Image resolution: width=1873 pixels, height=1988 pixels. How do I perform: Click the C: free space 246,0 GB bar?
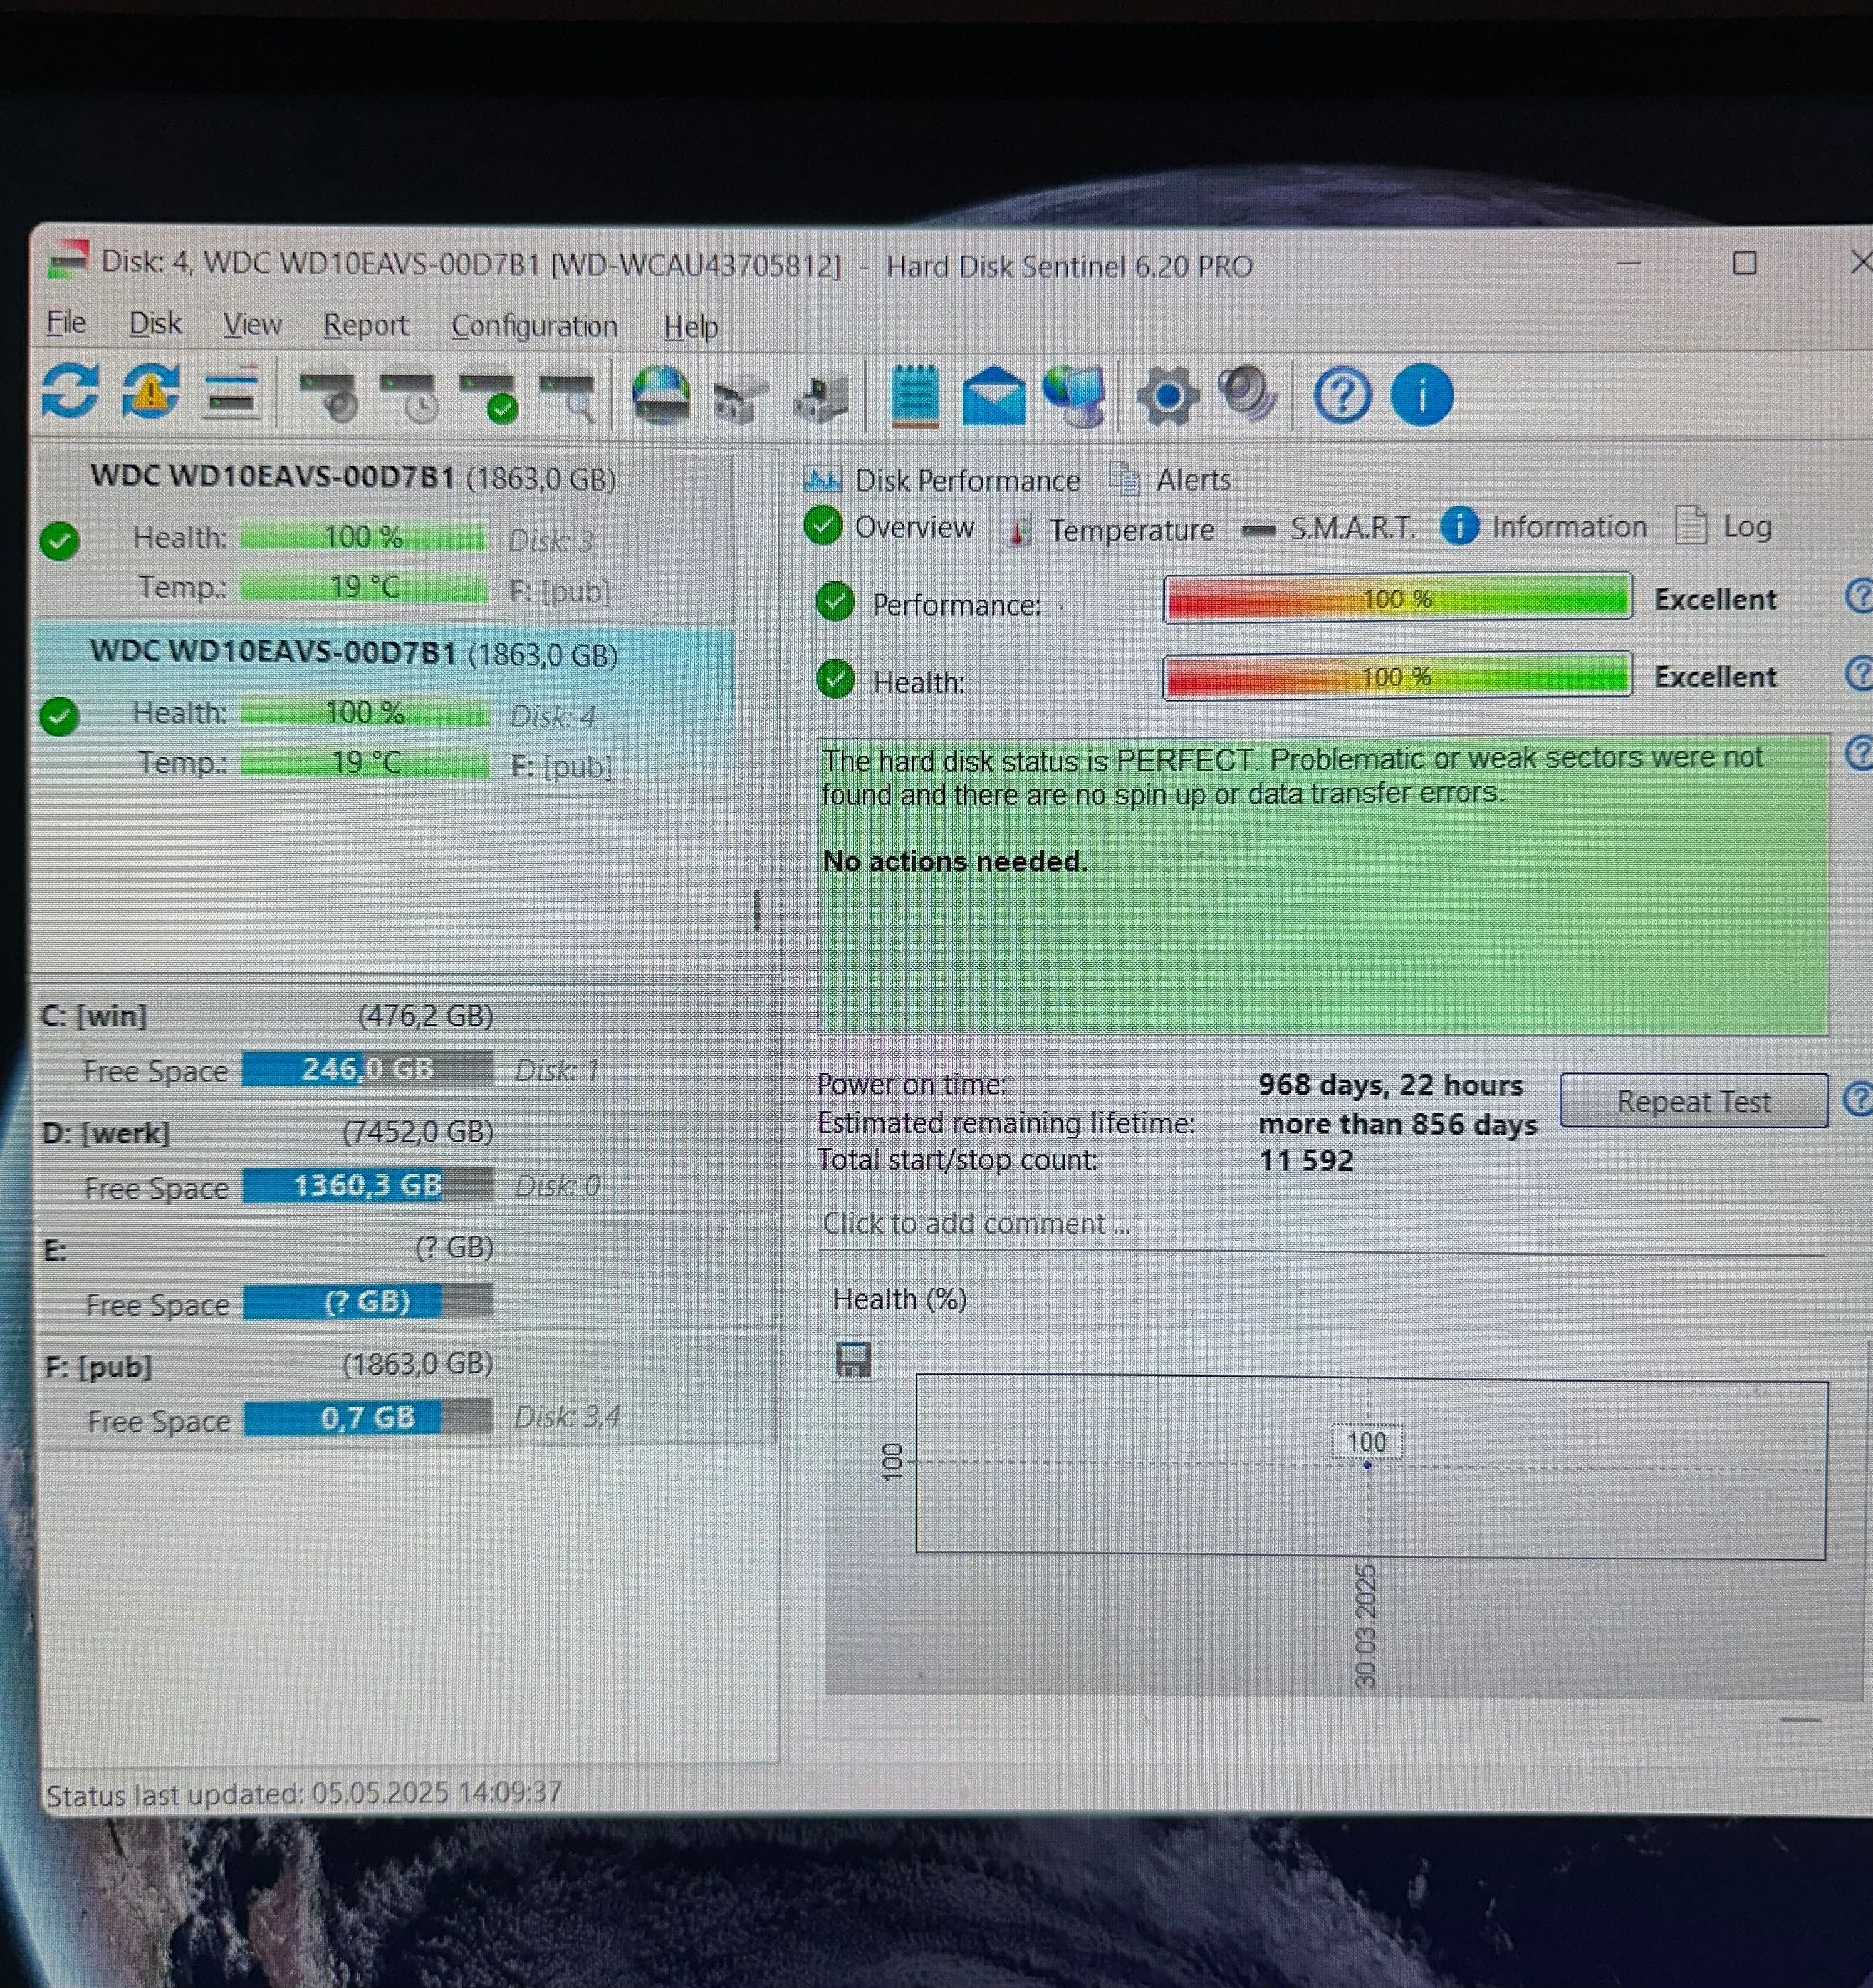pyautogui.click(x=367, y=1069)
